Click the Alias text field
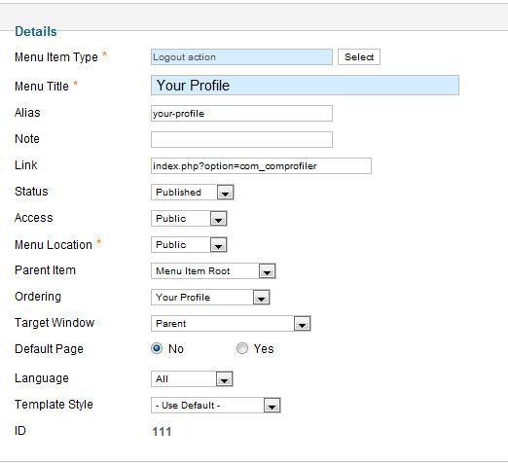 click(x=241, y=114)
